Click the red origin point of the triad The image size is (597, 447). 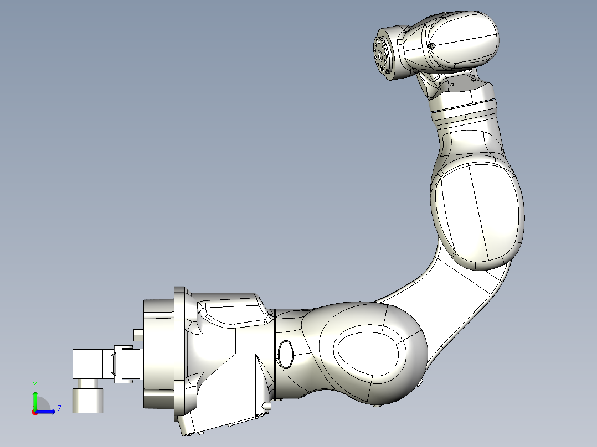pos(34,412)
